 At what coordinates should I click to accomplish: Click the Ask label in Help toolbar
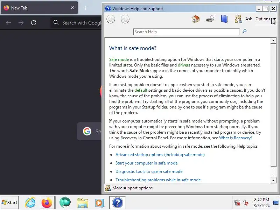248,19
